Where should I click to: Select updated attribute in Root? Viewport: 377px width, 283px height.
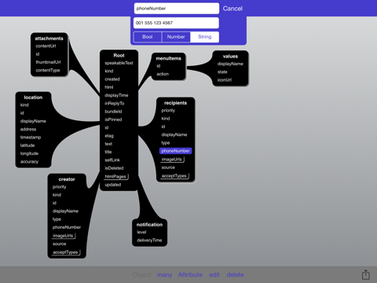coord(113,185)
